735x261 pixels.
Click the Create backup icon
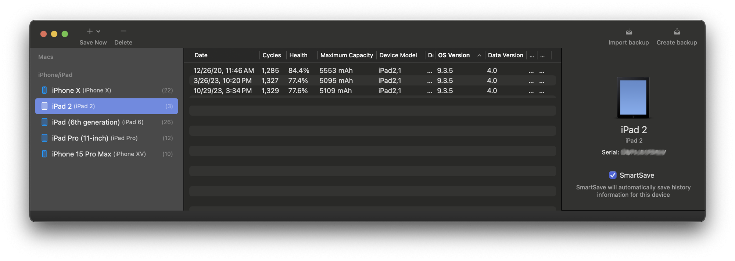point(677,32)
